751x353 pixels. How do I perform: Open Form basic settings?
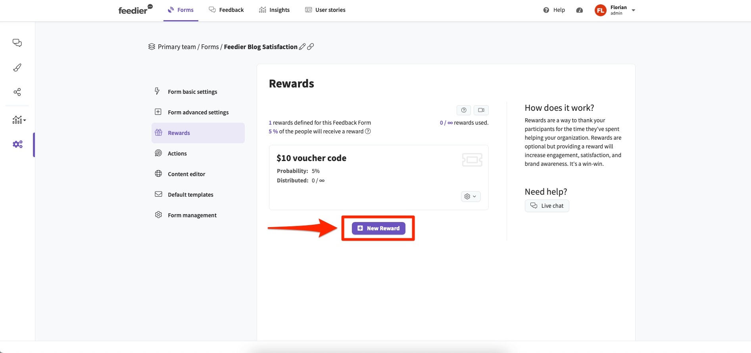click(198, 92)
